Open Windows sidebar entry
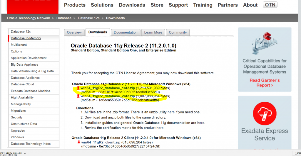The height and width of the screenshot is (156, 301). point(34,137)
